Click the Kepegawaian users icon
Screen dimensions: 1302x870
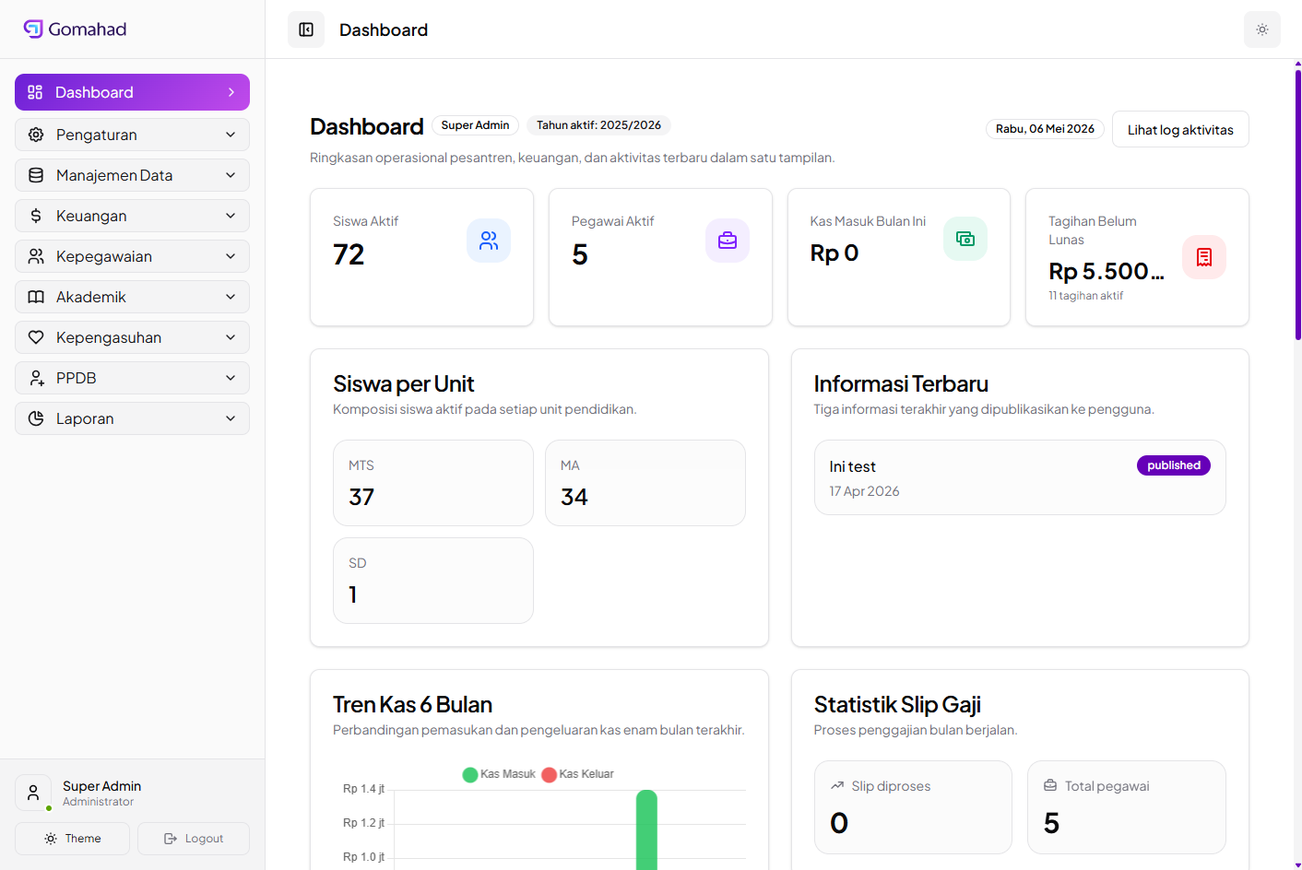[x=36, y=256]
